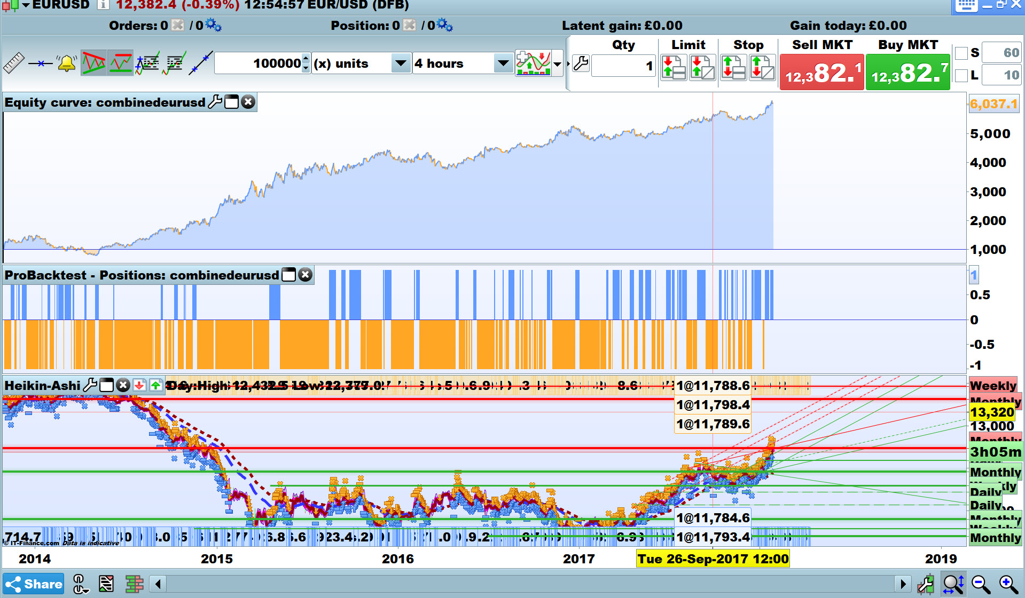Configure Equity curve panel with wrench
Image resolution: width=1025 pixels, height=598 pixels.
(215, 102)
